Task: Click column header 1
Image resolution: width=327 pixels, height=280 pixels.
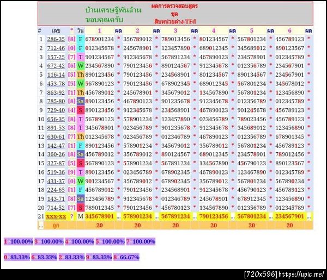Action: click(x=100, y=30)
